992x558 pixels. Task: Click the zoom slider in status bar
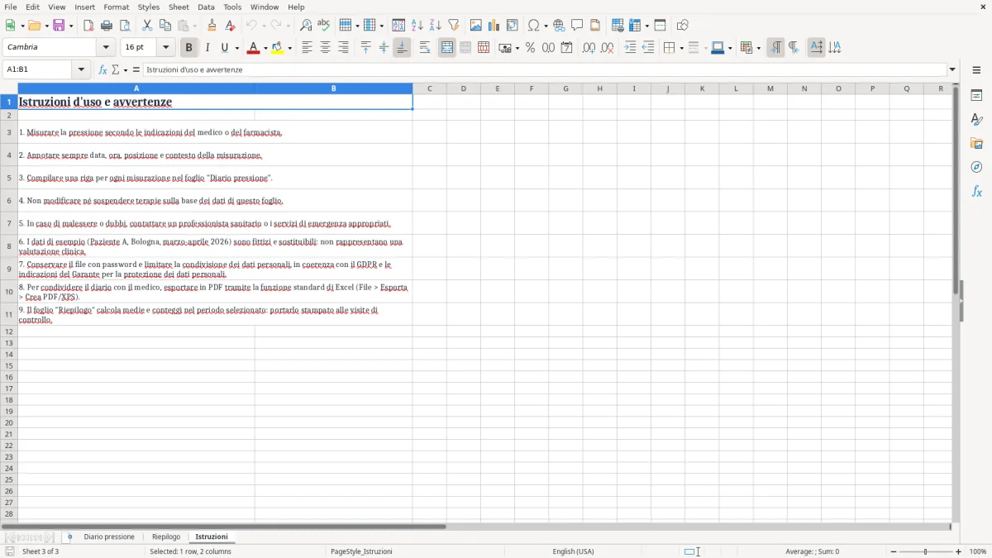coord(925,551)
